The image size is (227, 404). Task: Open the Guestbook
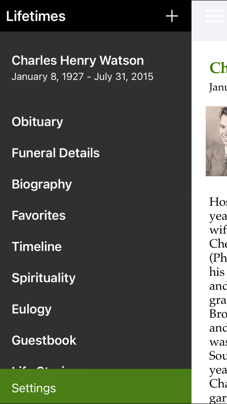point(44,340)
